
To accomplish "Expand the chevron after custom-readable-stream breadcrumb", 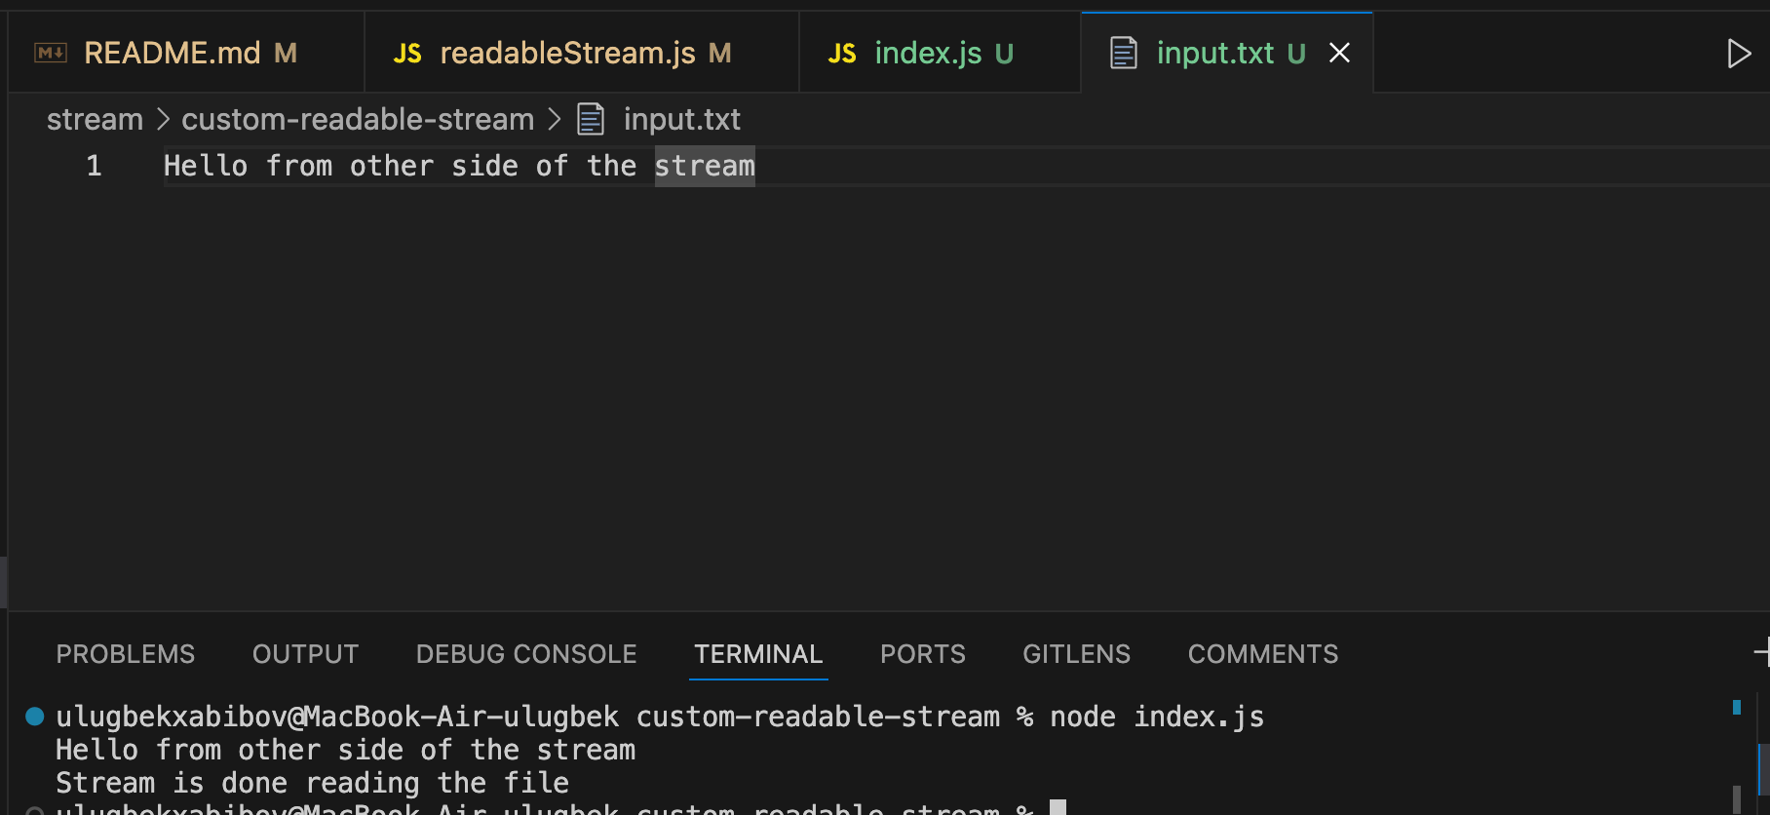I will coord(555,119).
